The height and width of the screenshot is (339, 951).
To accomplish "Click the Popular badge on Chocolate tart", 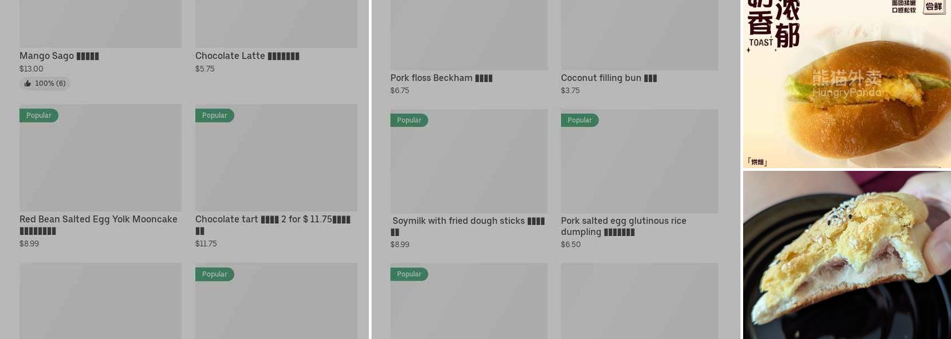I will coord(215,115).
